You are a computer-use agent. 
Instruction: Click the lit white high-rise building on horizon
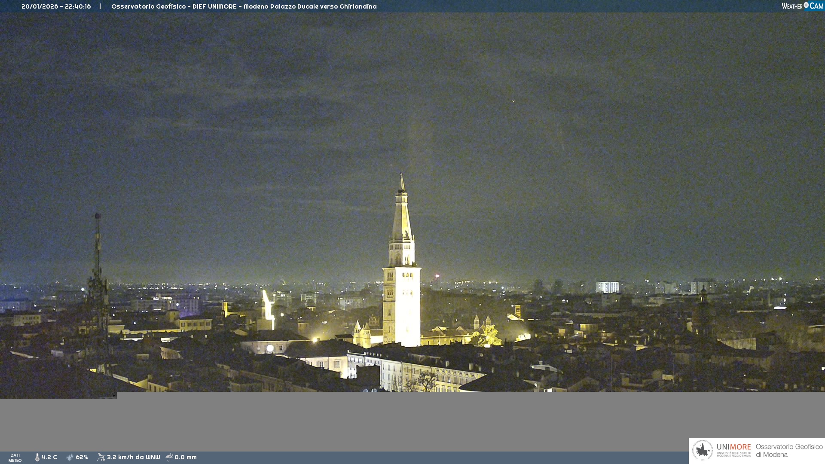tap(607, 287)
